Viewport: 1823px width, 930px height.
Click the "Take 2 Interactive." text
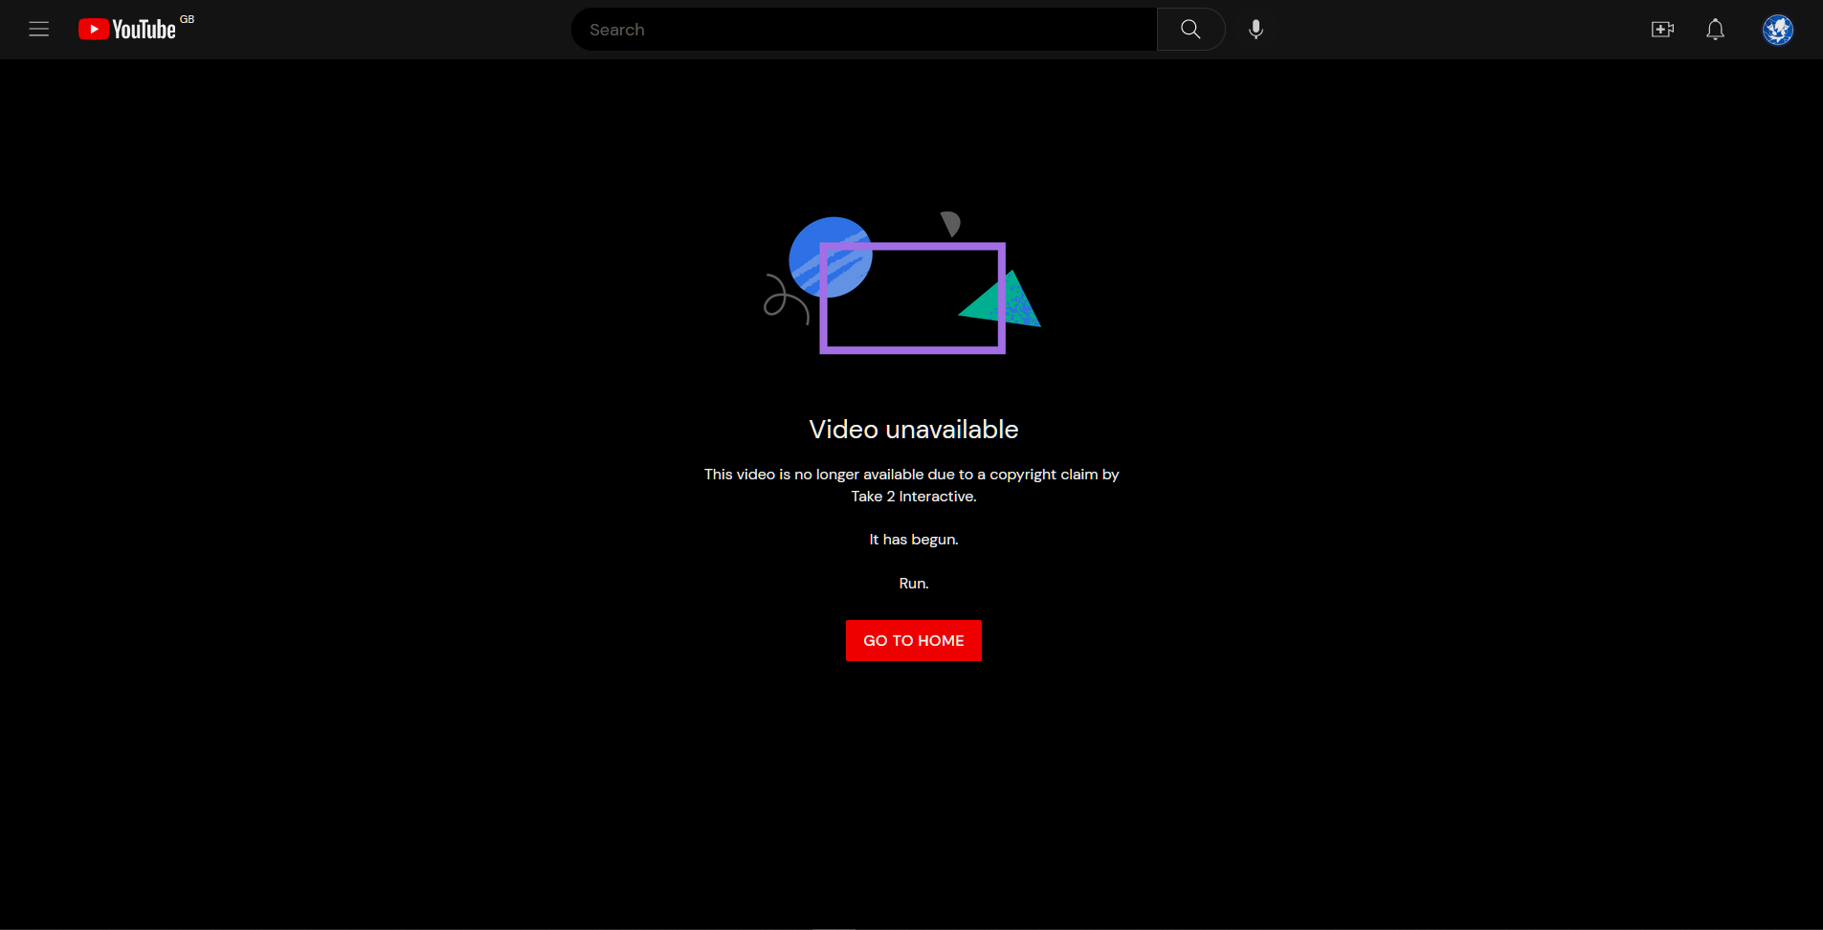click(x=913, y=497)
